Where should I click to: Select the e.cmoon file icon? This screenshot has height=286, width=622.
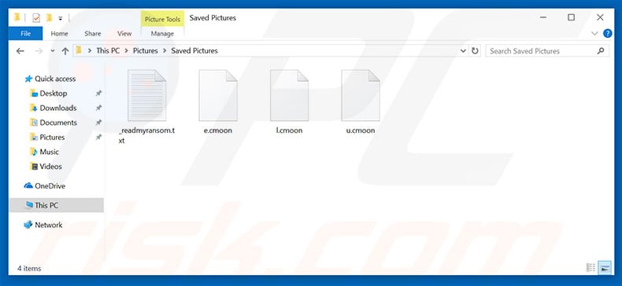click(x=218, y=96)
